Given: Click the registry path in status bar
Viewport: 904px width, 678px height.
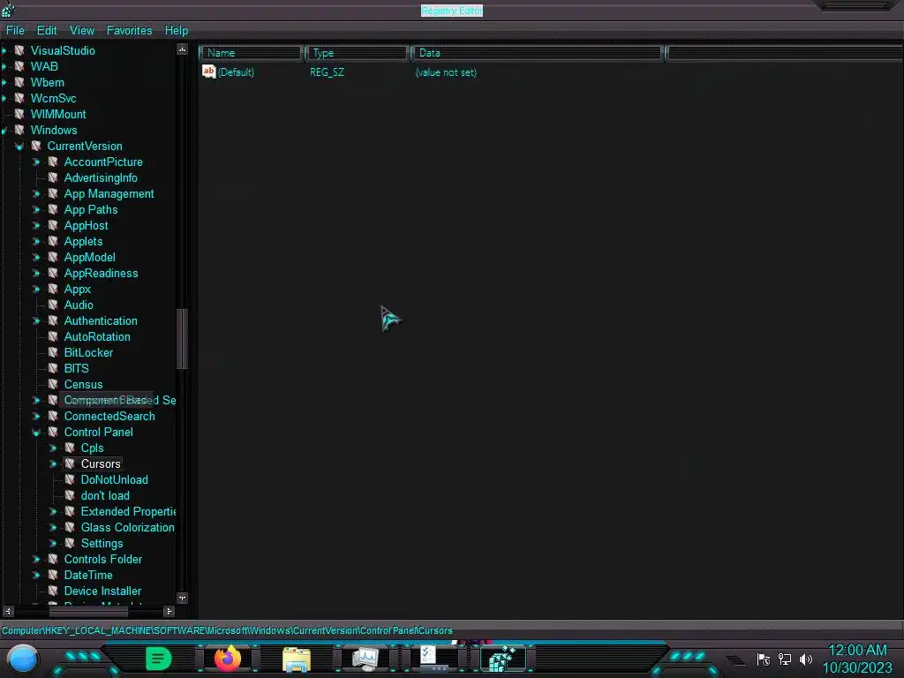Looking at the screenshot, I should pyautogui.click(x=227, y=630).
